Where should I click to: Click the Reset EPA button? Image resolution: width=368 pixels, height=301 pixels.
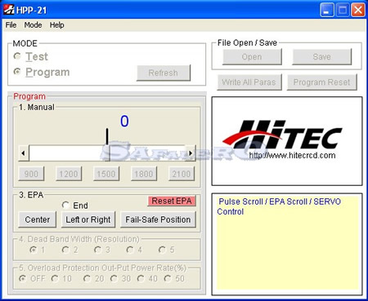pyautogui.click(x=172, y=201)
